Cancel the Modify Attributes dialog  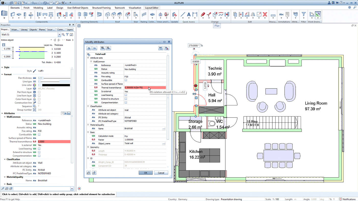(x=161, y=173)
